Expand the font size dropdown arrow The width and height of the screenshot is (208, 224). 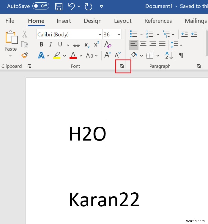pyautogui.click(x=119, y=34)
